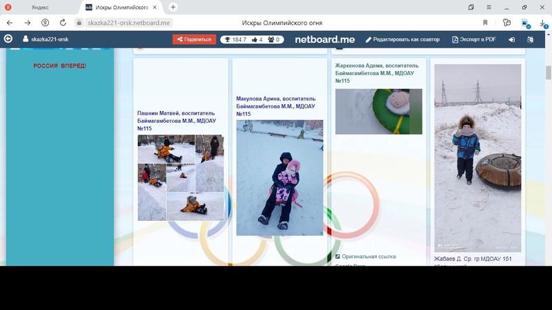This screenshot has height=310, width=552.
Task: Click the browser reload page icon
Action: point(63,23)
